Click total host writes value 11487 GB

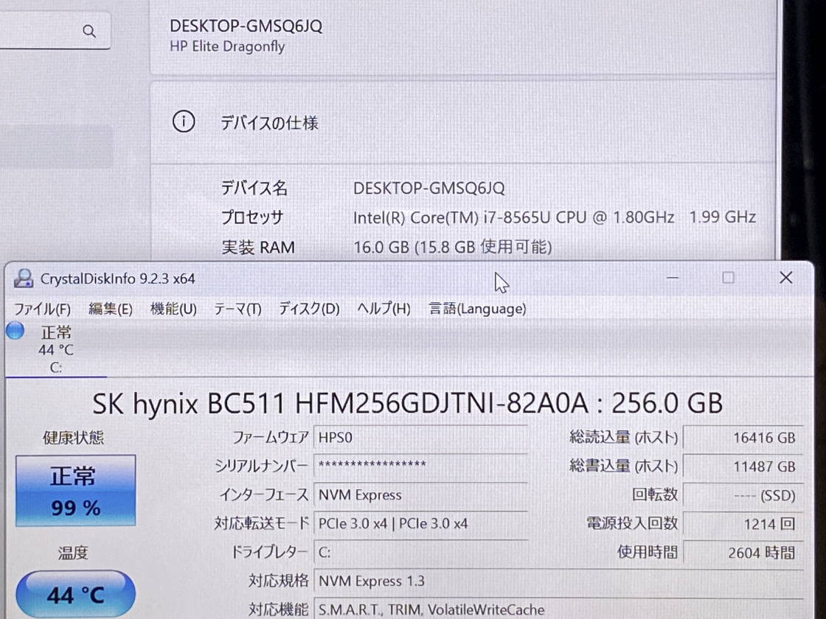743,466
